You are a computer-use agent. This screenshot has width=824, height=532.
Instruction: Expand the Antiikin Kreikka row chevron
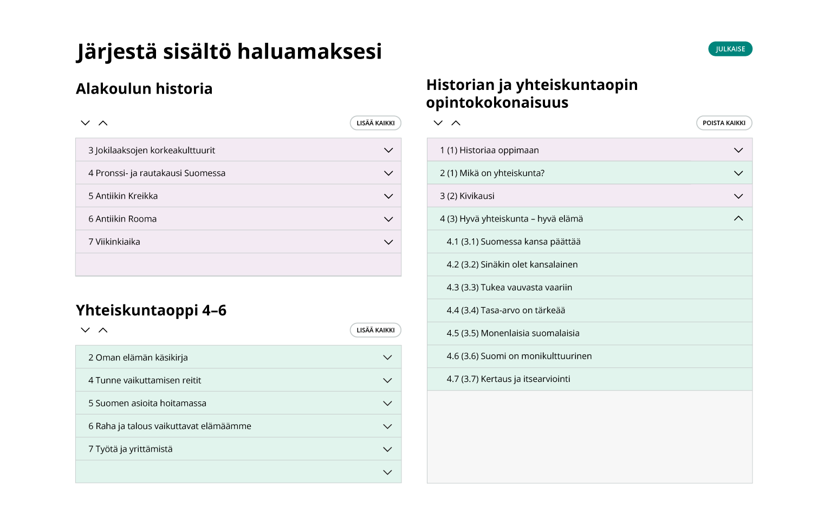click(388, 196)
